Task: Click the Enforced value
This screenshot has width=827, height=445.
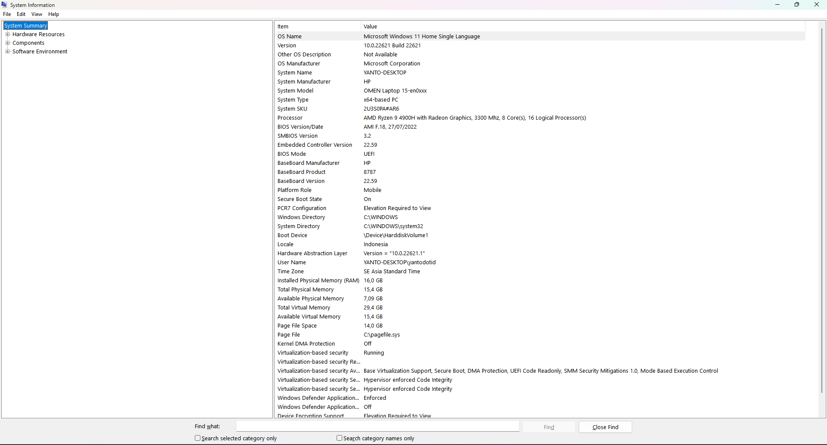Action: click(x=374, y=398)
